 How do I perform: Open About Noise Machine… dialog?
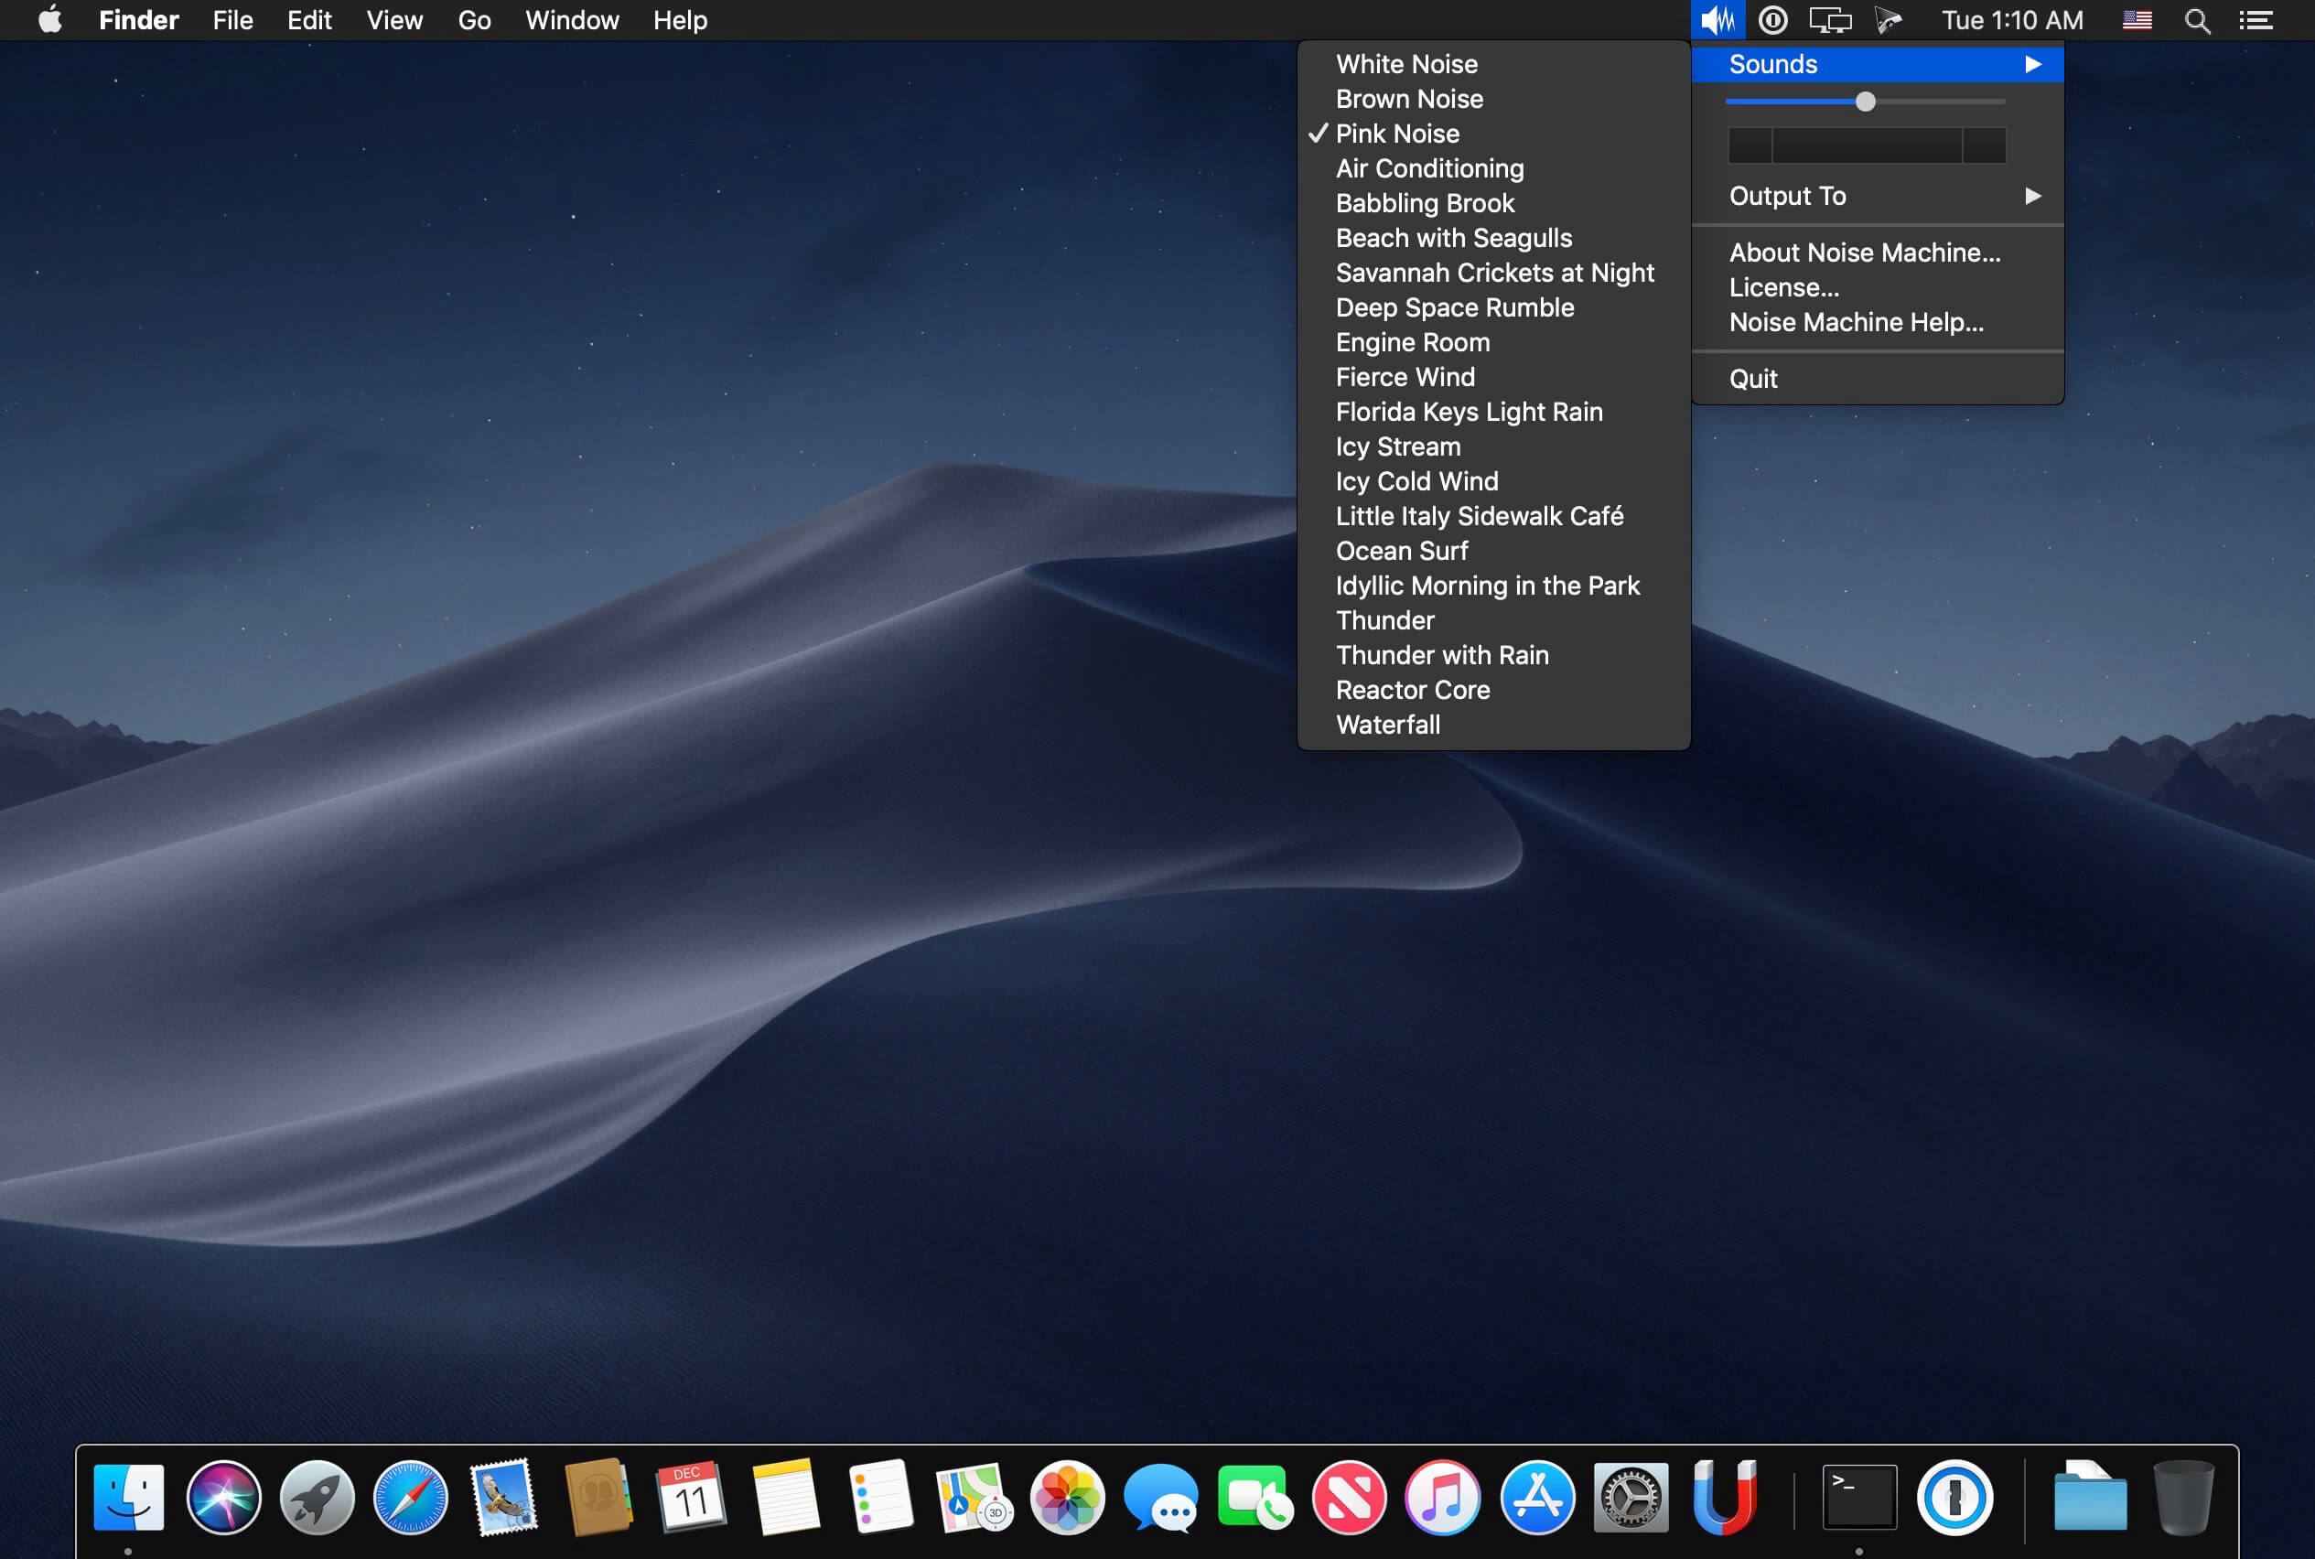coord(1864,253)
